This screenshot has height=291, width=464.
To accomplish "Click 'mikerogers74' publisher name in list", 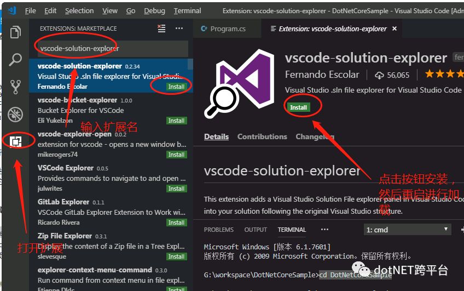I will point(57,155).
